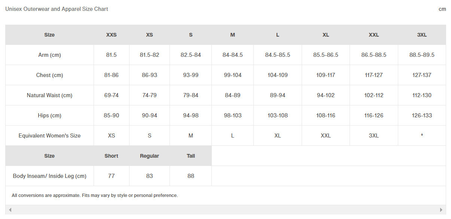Image resolution: width=451 pixels, height=219 pixels.
Task: Select the XL size column header
Action: point(326,35)
